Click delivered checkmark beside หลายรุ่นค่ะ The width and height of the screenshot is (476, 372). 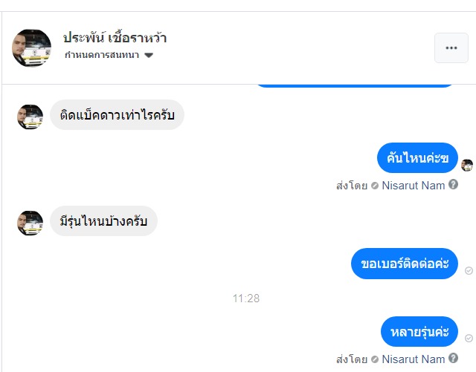click(x=469, y=339)
